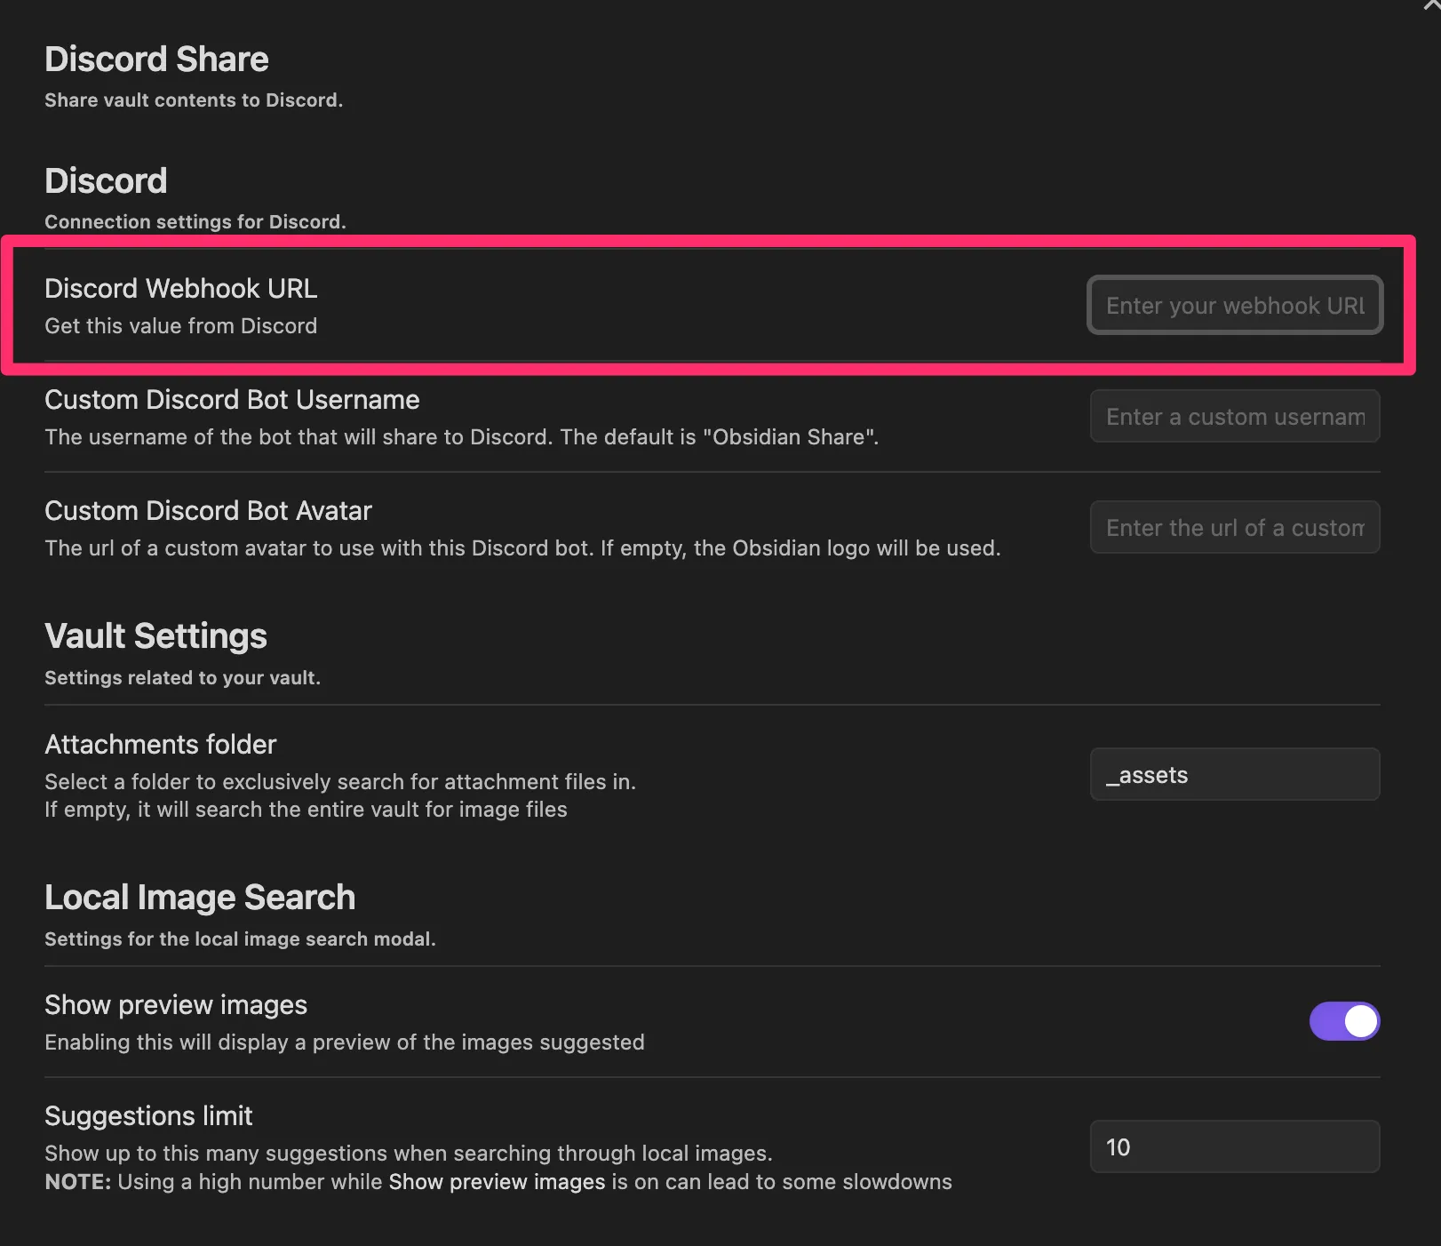
Task: Click the Suggestions limit label
Action: pos(148,1115)
